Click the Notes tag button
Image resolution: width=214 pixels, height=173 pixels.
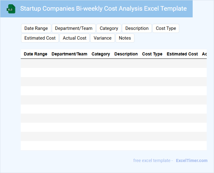pos(125,38)
